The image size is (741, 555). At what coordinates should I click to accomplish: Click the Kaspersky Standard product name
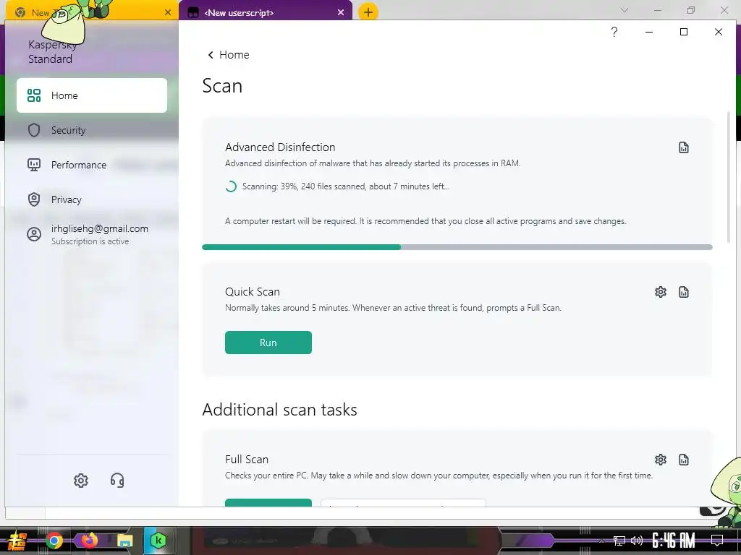click(x=52, y=52)
